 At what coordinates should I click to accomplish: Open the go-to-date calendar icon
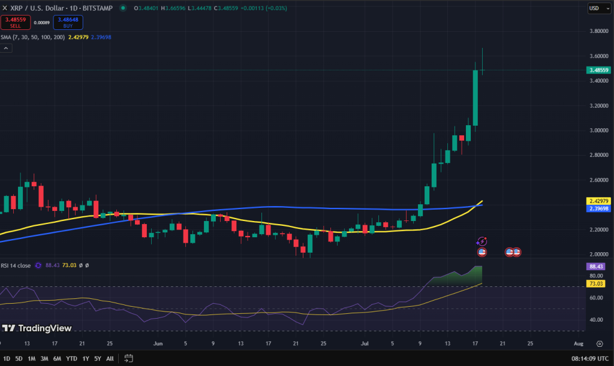(128, 358)
